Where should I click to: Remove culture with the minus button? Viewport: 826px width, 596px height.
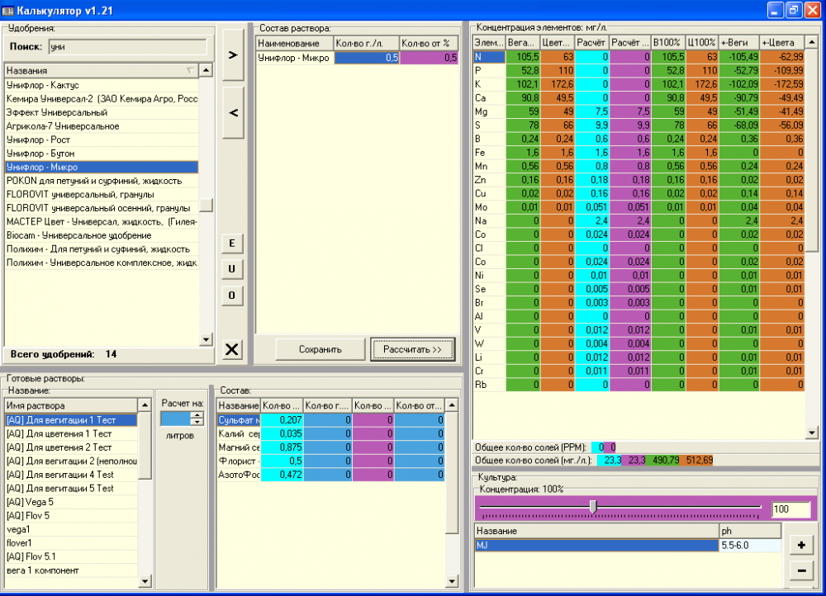801,570
